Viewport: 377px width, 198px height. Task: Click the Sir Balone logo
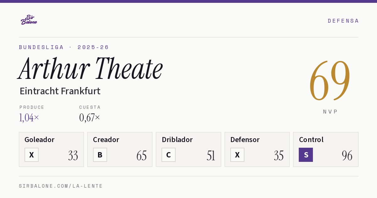coord(29,20)
